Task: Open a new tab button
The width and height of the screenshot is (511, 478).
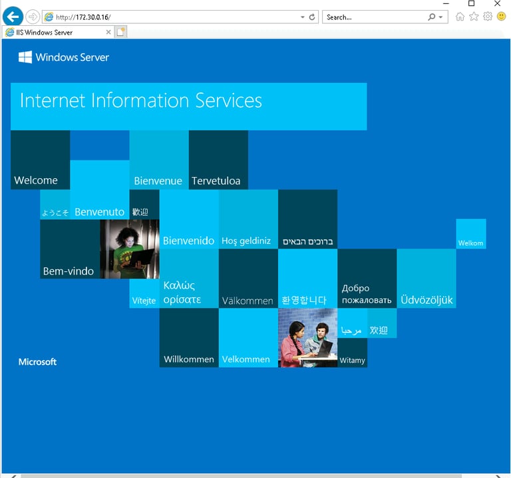Action: pos(120,32)
